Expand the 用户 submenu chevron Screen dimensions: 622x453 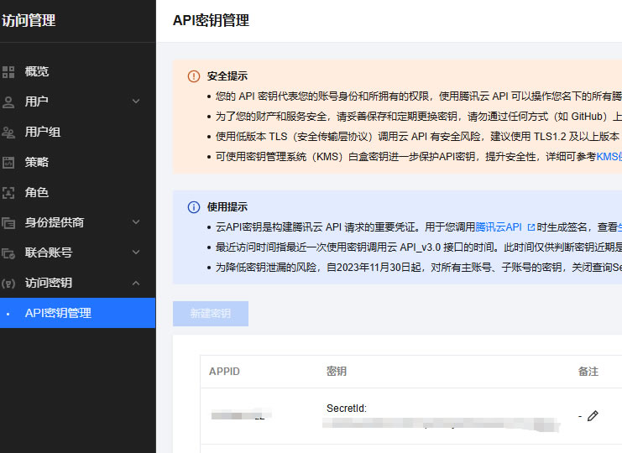pyautogui.click(x=136, y=102)
